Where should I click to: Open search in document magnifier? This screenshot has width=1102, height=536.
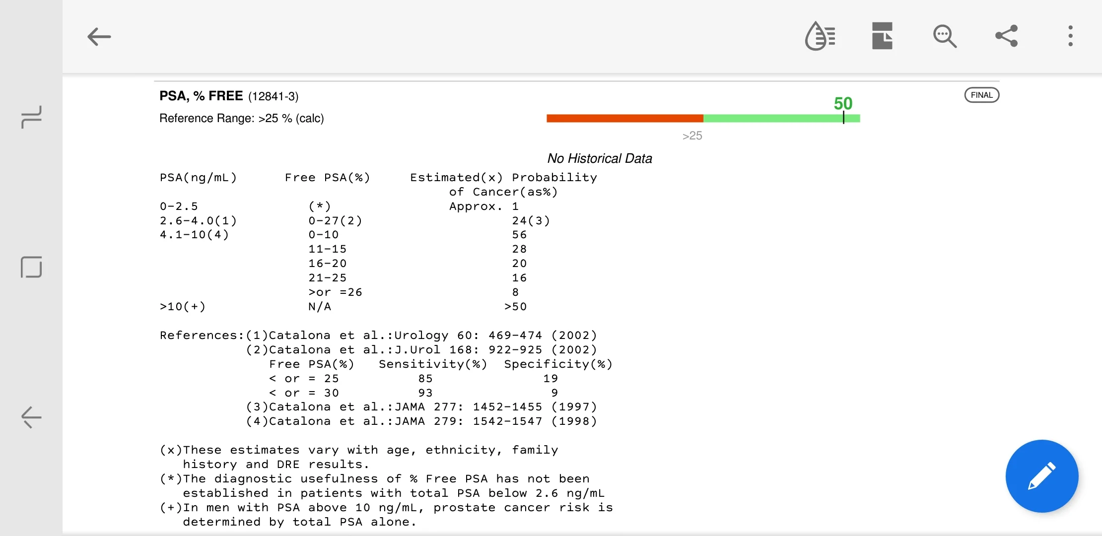point(945,36)
